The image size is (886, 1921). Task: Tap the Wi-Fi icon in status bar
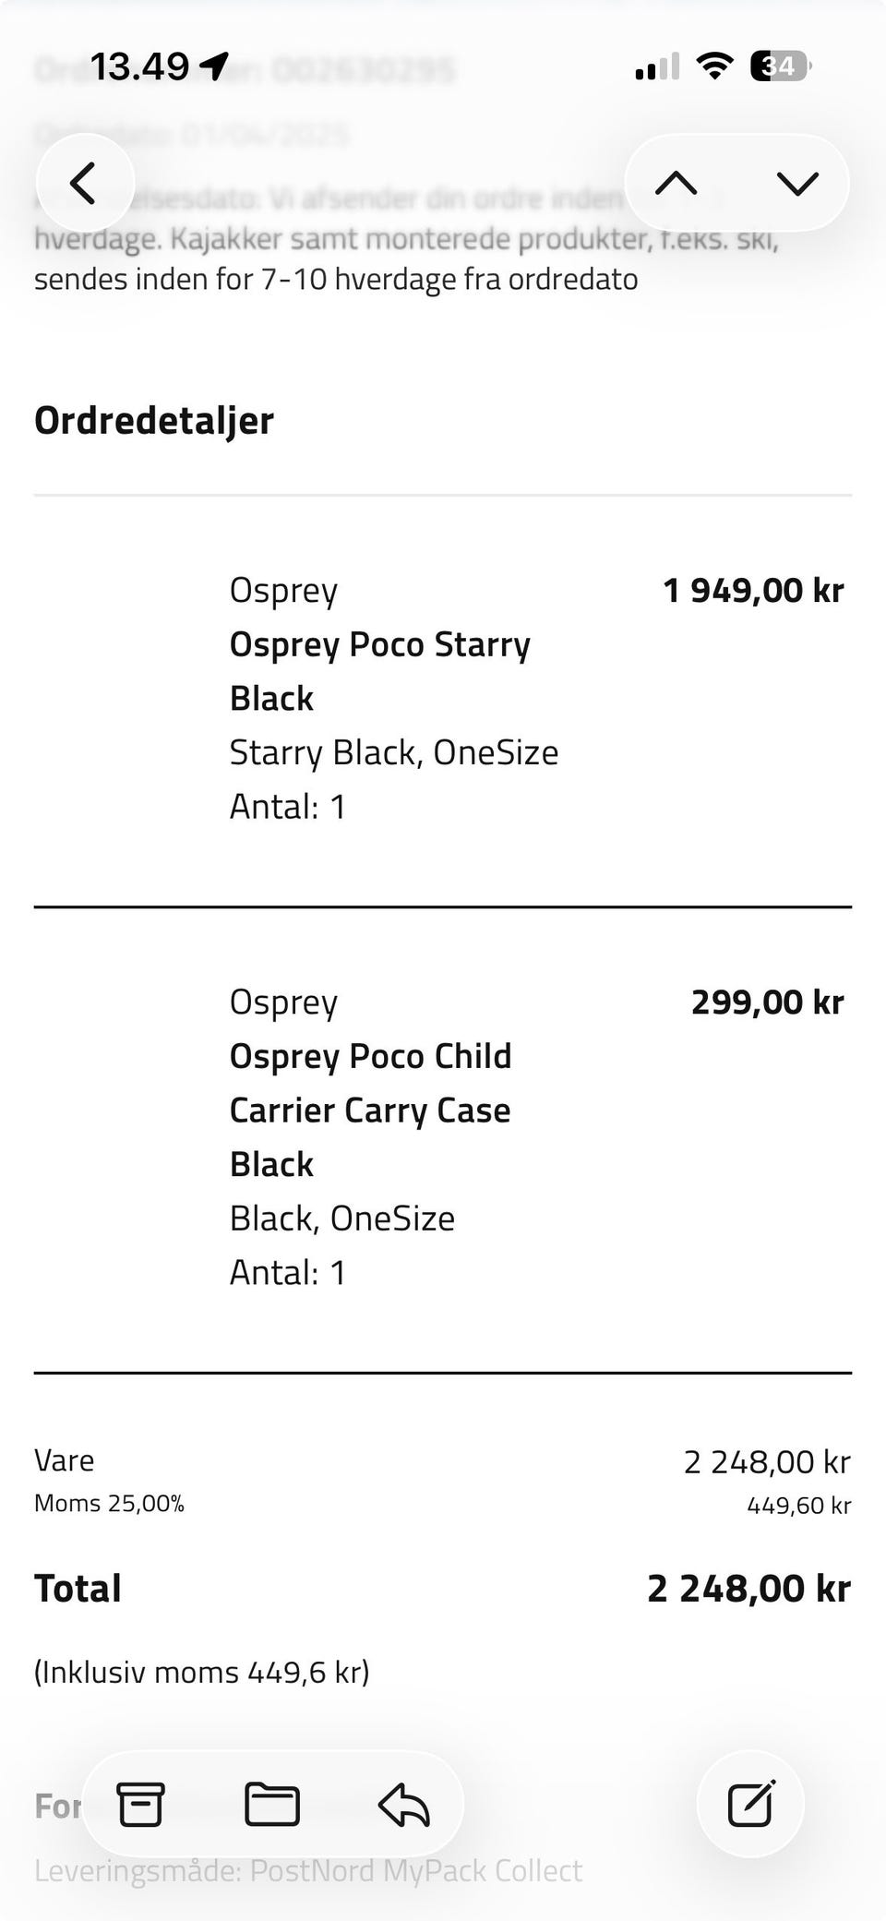click(x=714, y=66)
